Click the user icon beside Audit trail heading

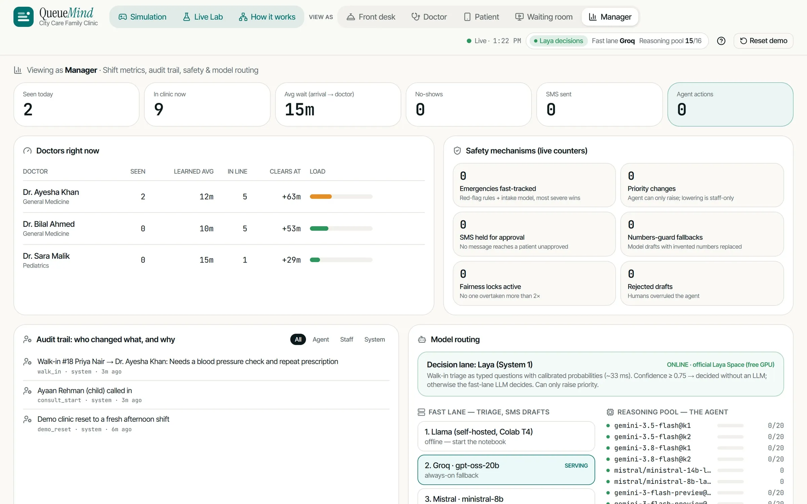(27, 339)
